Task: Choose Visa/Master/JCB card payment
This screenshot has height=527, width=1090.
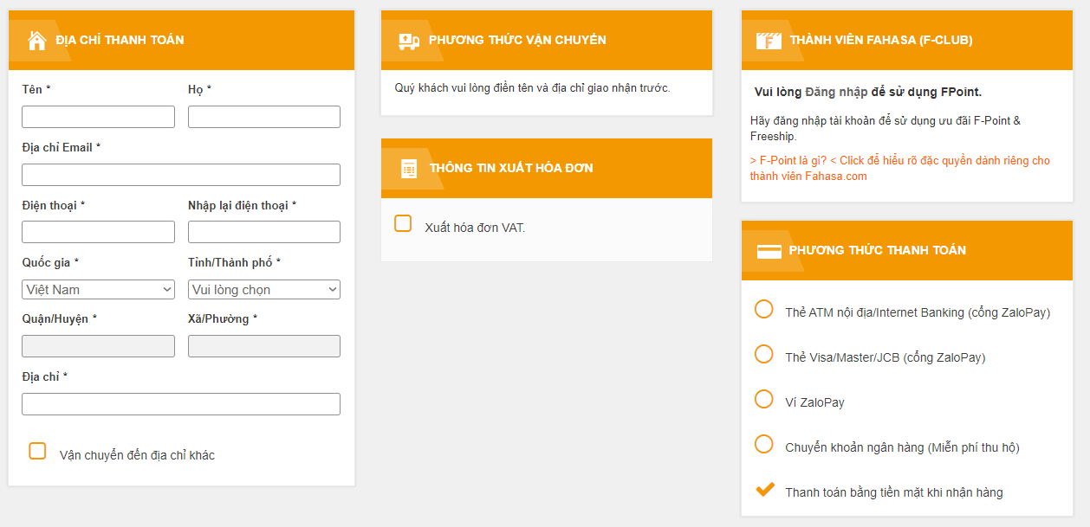Action: click(x=763, y=354)
